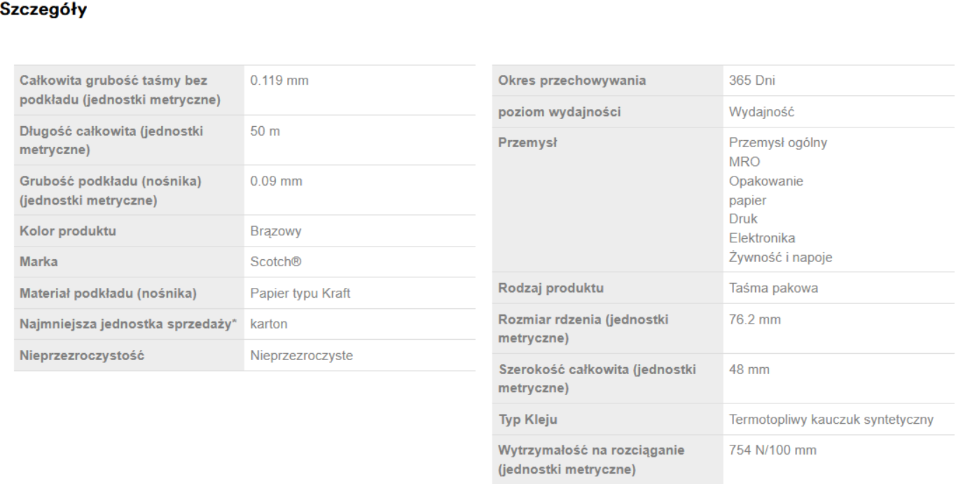The image size is (956, 484).
Task: Click the Elektronika industry entry
Action: point(761,238)
